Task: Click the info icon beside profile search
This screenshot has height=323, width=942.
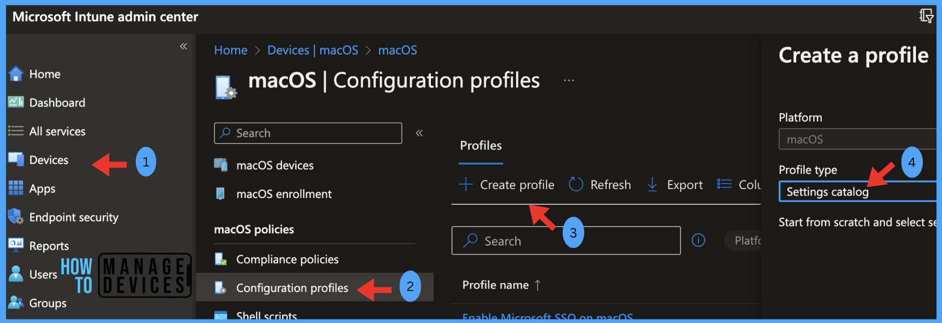Action: pyautogui.click(x=698, y=240)
